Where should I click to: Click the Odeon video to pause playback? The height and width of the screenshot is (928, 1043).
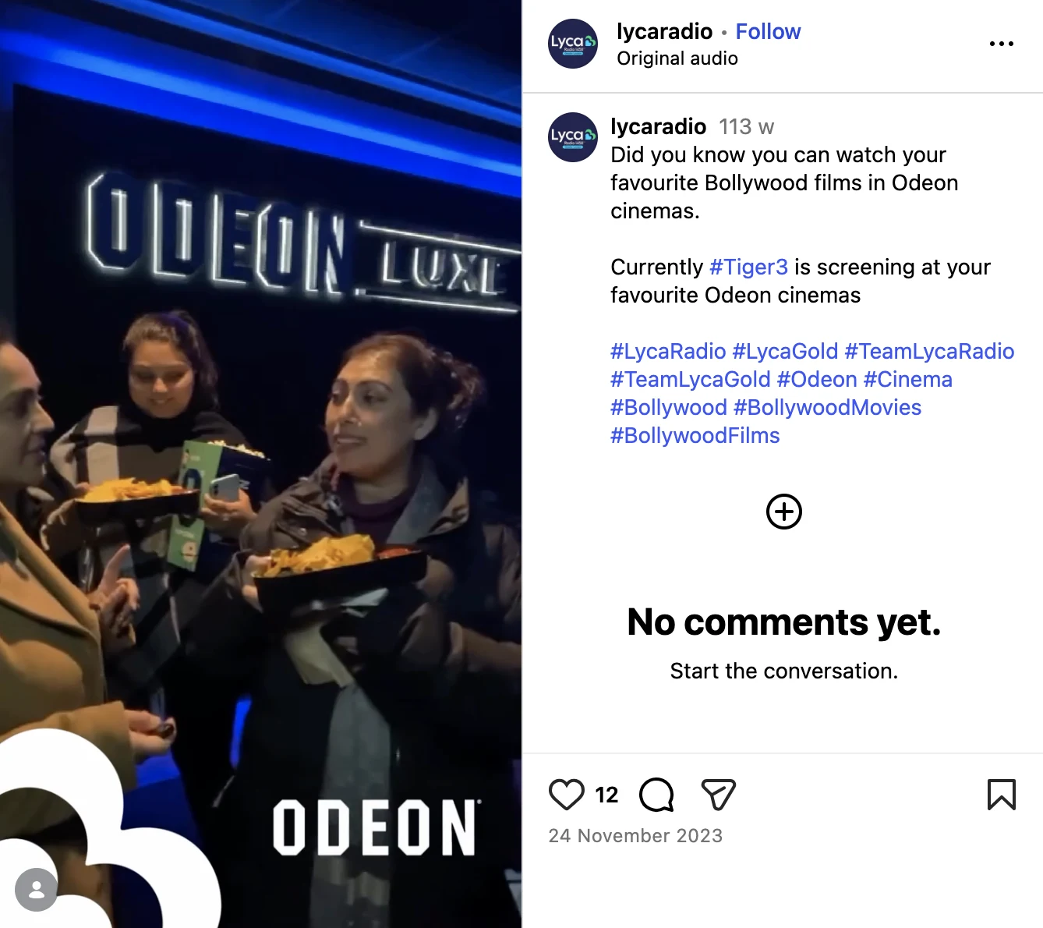pos(260,464)
